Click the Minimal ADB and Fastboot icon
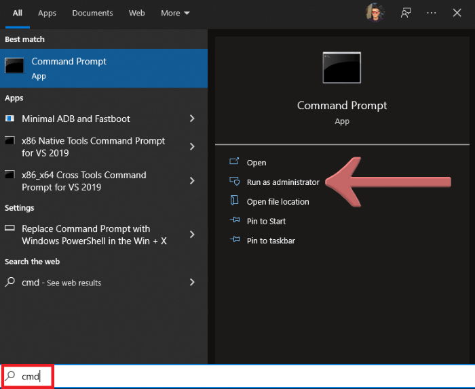 (9, 118)
